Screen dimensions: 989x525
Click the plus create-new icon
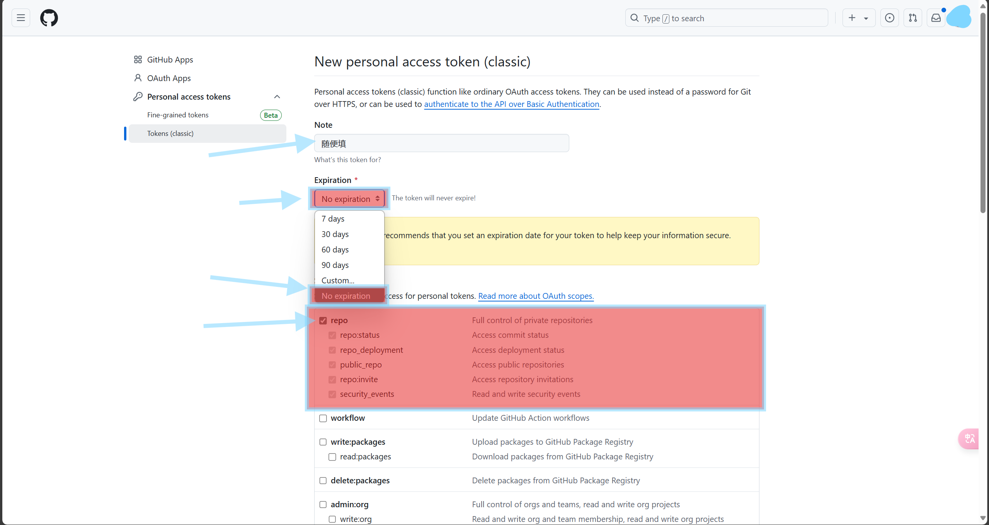pos(852,18)
